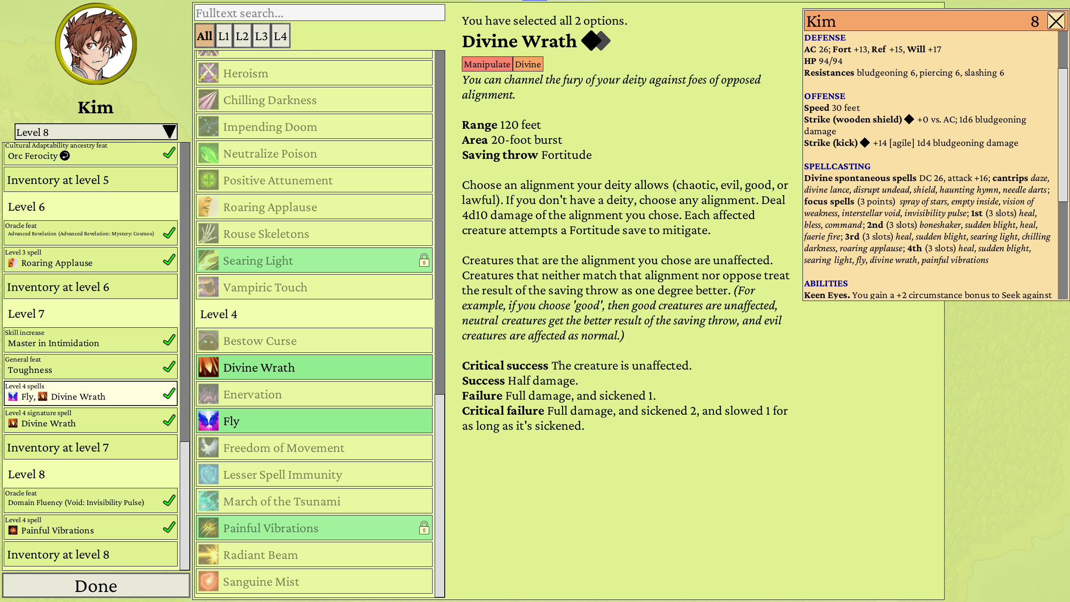The image size is (1070, 602).
Task: Select the Sanguine Mist spell icon
Action: click(x=209, y=581)
